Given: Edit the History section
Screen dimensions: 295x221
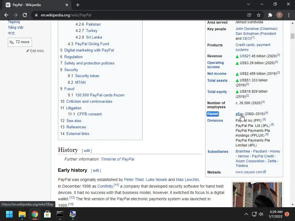Looking at the screenshot, I should (87, 151).
